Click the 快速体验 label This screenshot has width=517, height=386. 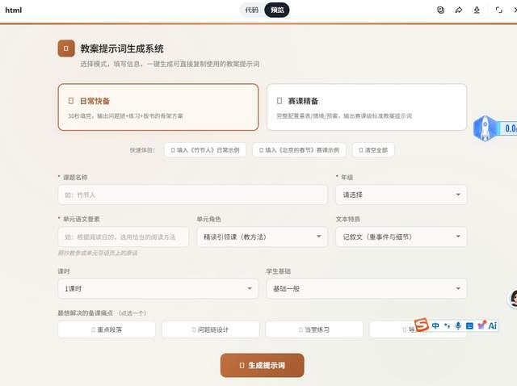(x=142, y=150)
